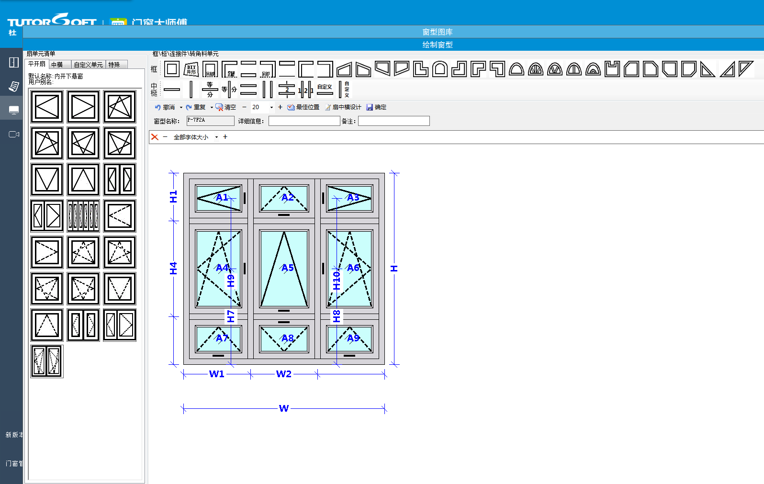Click the overall W width label
The height and width of the screenshot is (484, 764).
pos(284,408)
